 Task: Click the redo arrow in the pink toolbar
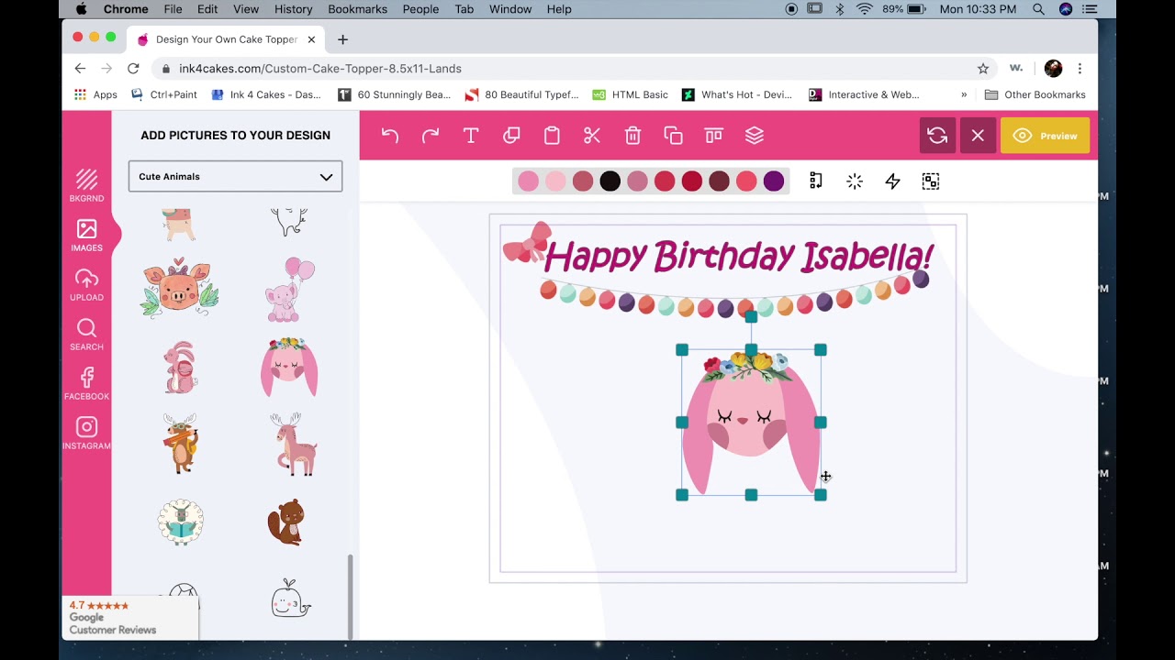coord(431,136)
